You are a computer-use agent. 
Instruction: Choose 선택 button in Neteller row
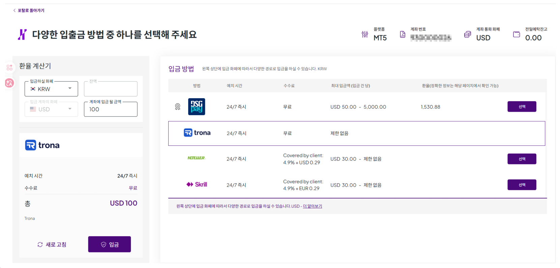click(522, 159)
